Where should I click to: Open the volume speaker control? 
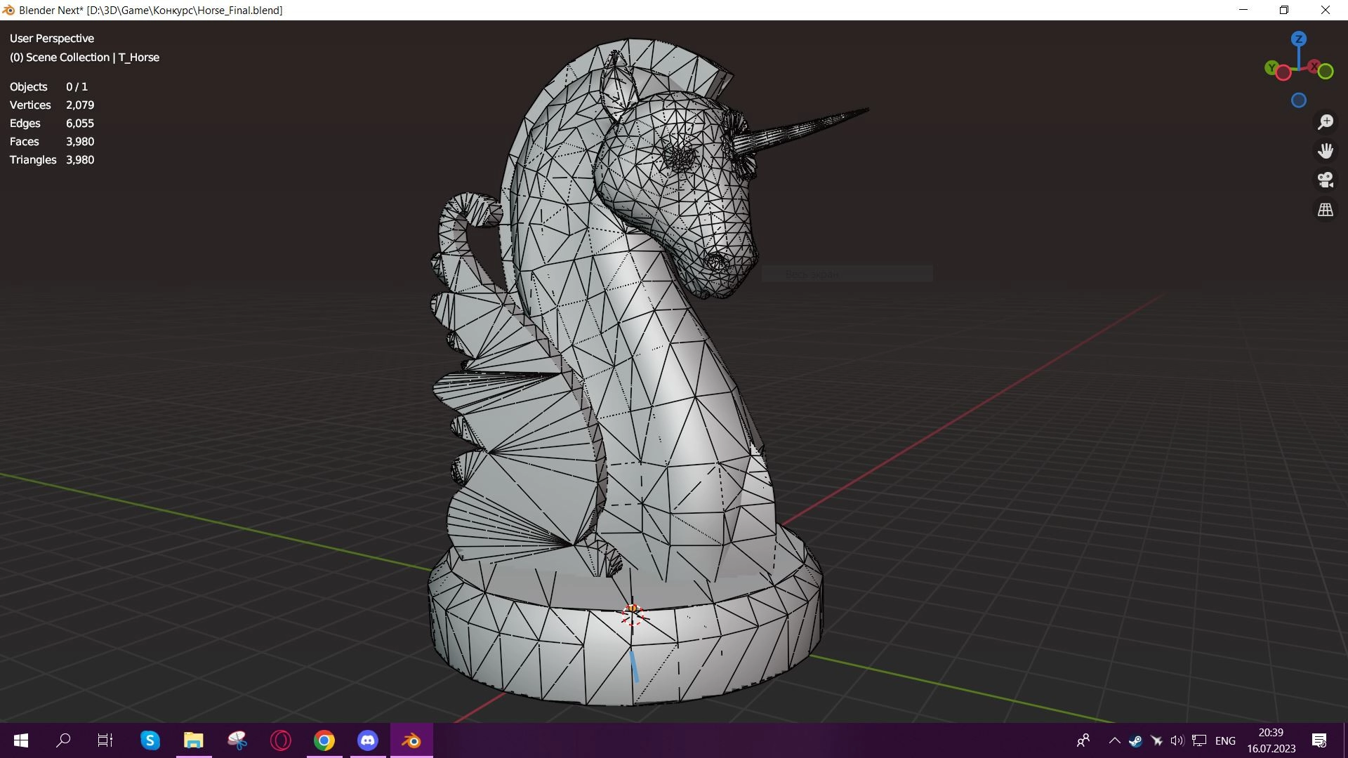click(1177, 740)
